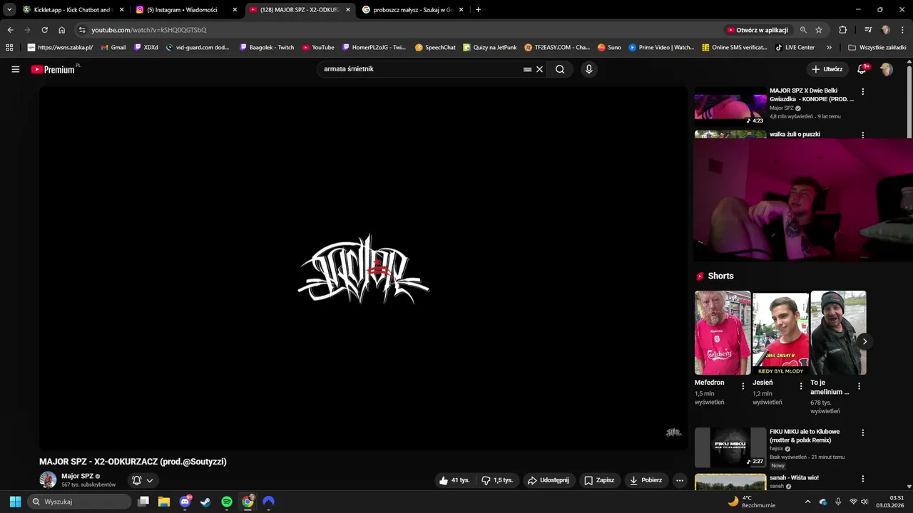Switch to Instagram Wiadomości tab

186,10
